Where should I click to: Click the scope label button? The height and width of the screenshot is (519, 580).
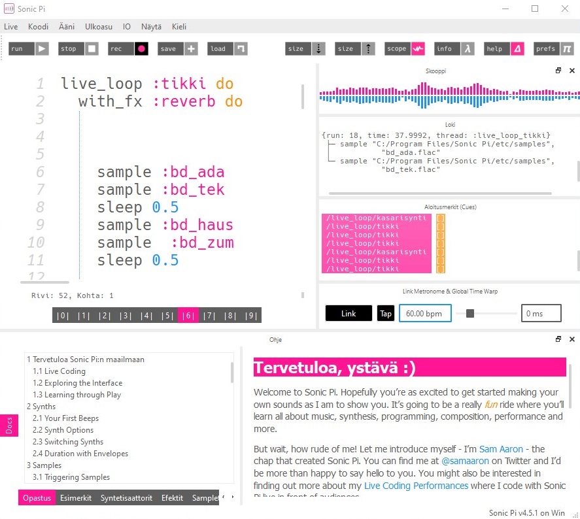tap(398, 48)
